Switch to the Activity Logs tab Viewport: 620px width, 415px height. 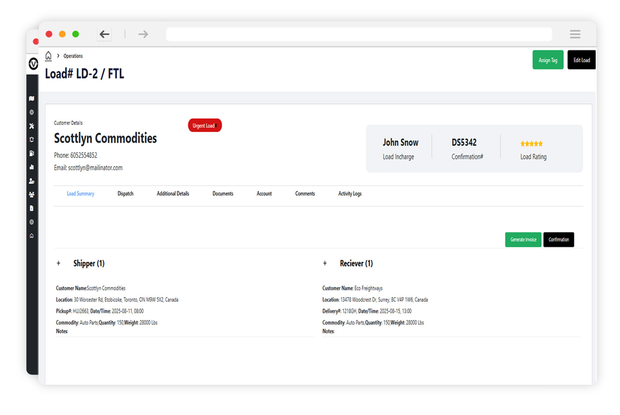pos(350,193)
